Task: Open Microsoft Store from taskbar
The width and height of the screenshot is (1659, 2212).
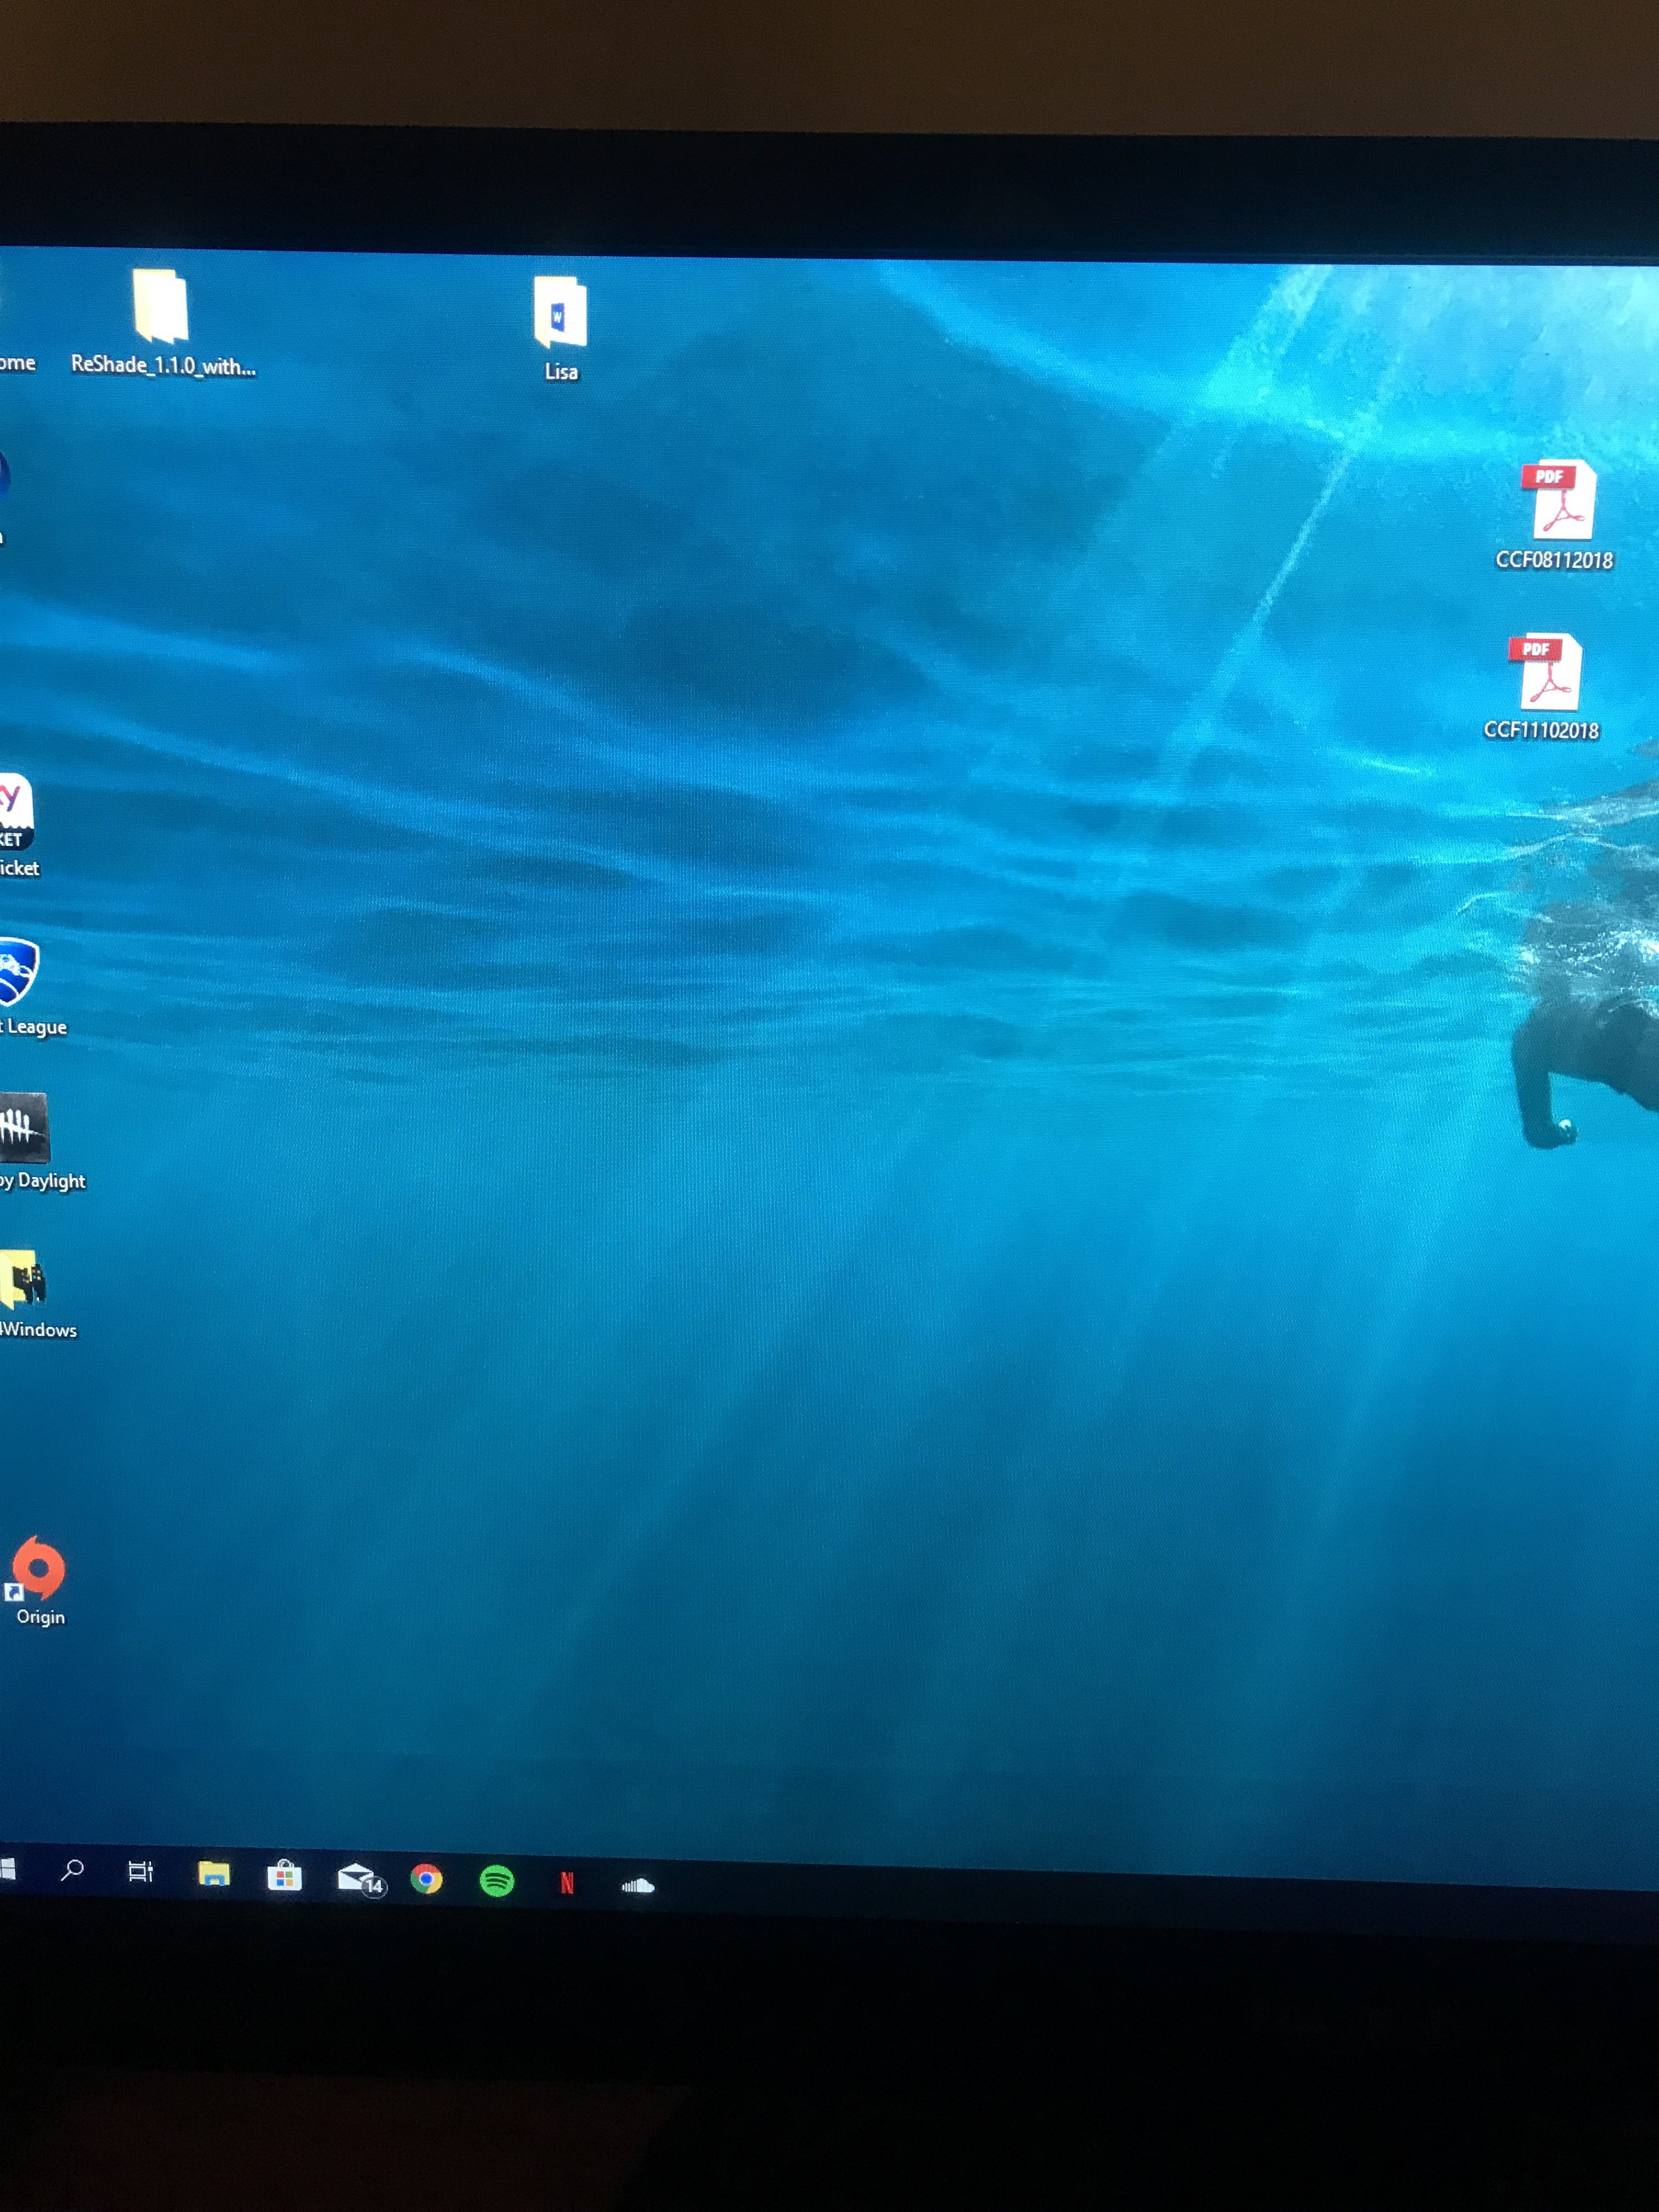Action: [x=285, y=1875]
